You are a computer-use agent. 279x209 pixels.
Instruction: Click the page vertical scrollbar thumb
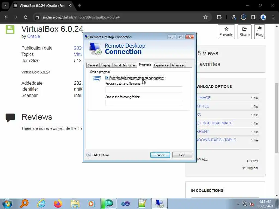point(277,118)
